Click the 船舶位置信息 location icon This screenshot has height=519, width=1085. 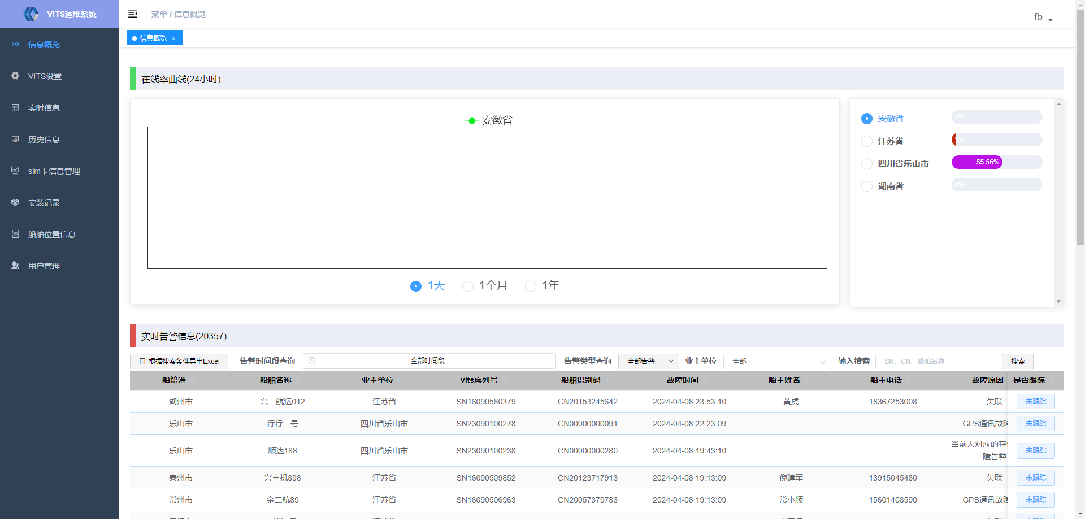coord(15,234)
